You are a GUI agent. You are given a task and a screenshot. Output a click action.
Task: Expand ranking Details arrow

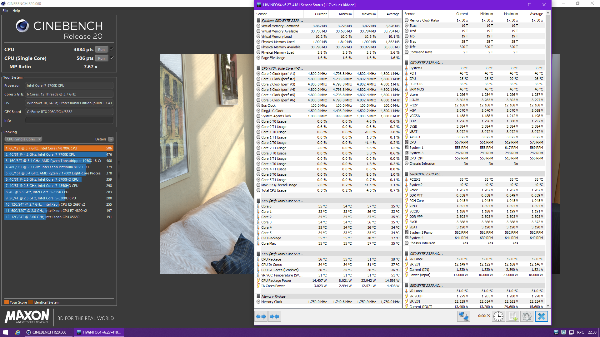tap(111, 139)
